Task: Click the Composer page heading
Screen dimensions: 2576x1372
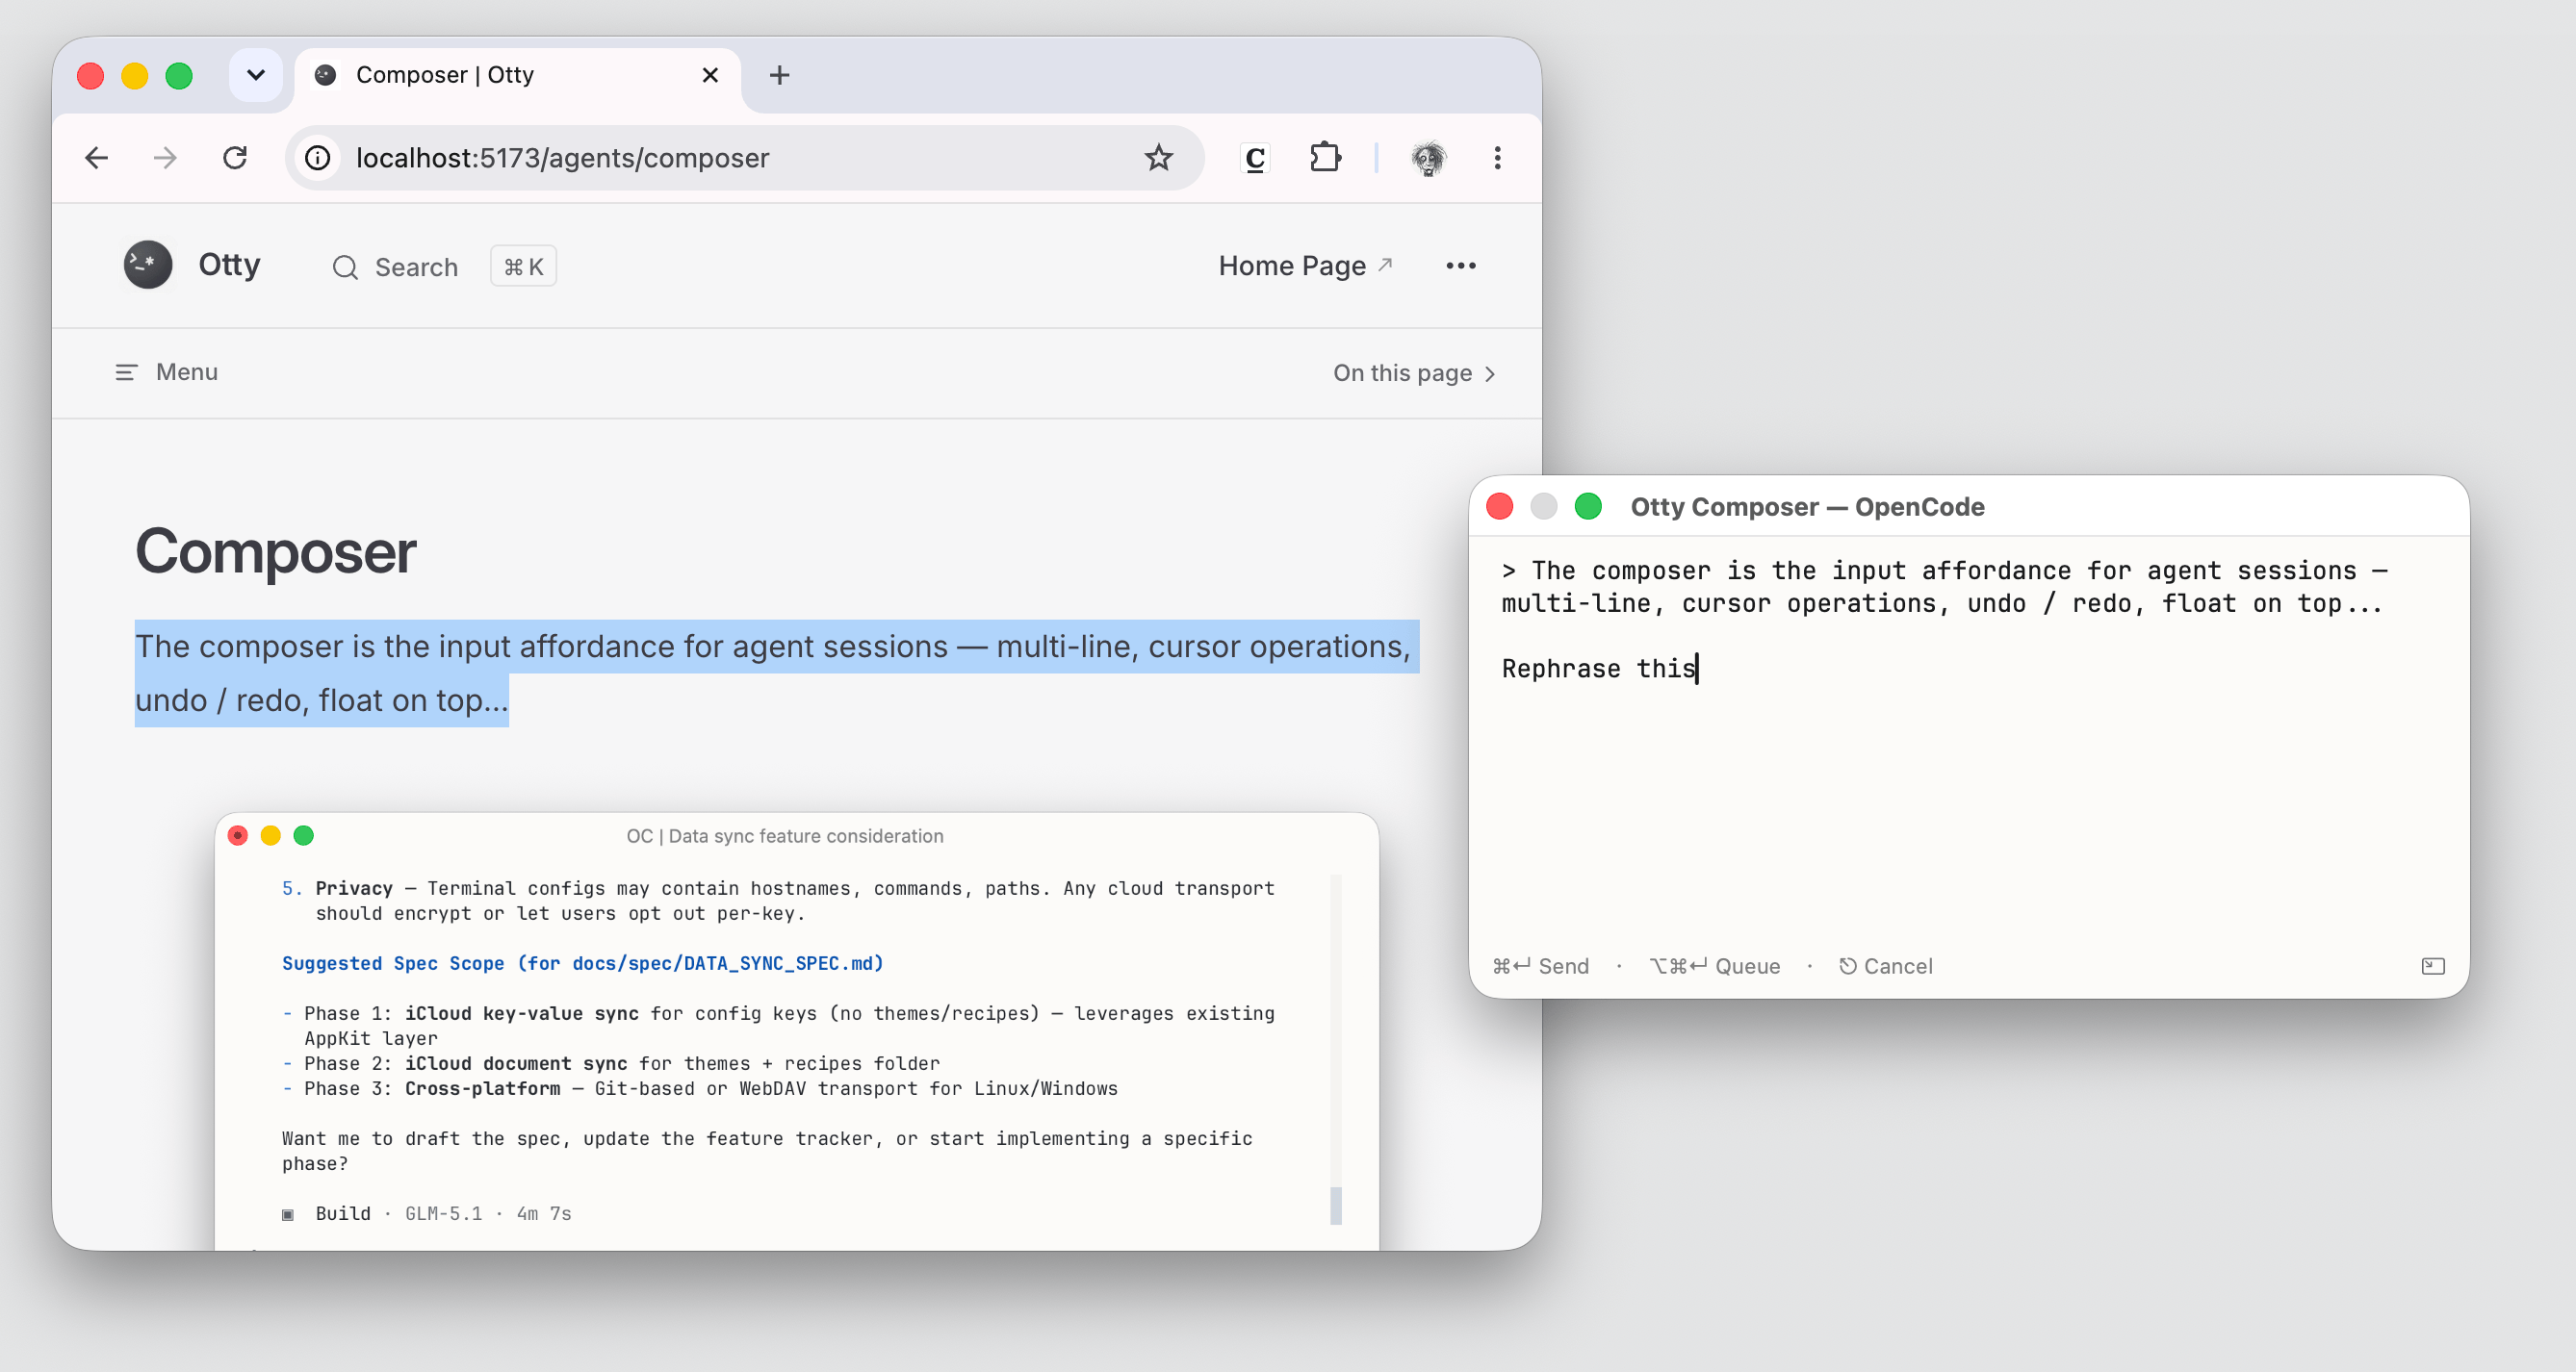Action: click(x=275, y=551)
